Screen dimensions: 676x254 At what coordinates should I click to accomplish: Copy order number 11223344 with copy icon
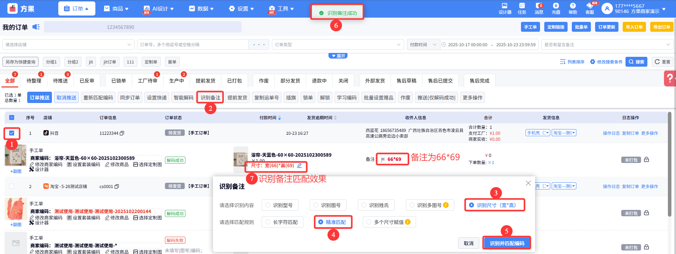tap(122, 133)
